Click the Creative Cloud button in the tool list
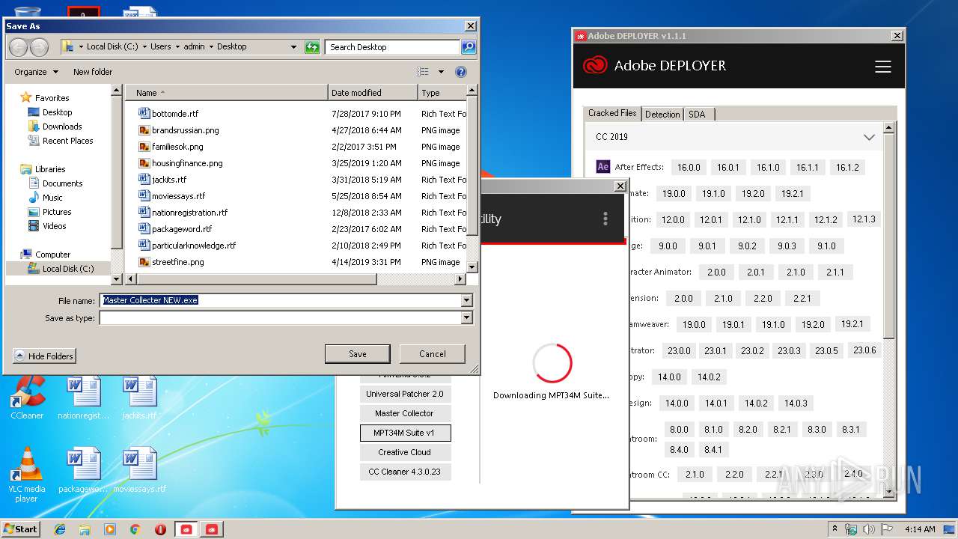This screenshot has height=539, width=958. pyautogui.click(x=404, y=452)
